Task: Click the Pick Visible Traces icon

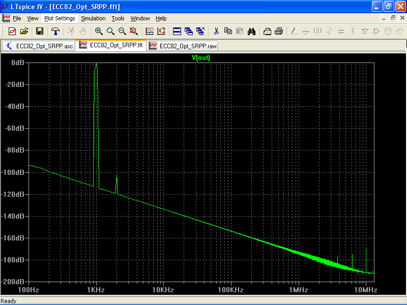Action: coord(150,32)
